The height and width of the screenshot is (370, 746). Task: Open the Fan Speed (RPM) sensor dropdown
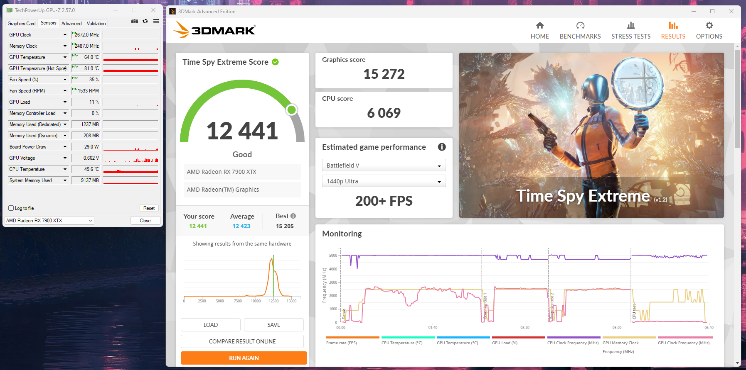[65, 91]
